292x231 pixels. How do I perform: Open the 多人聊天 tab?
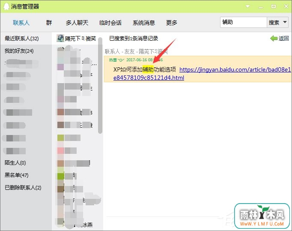coord(77,23)
